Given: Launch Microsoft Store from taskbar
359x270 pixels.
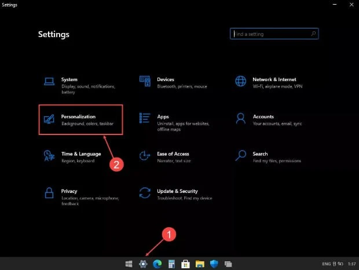Looking at the screenshot, I should point(185,264).
